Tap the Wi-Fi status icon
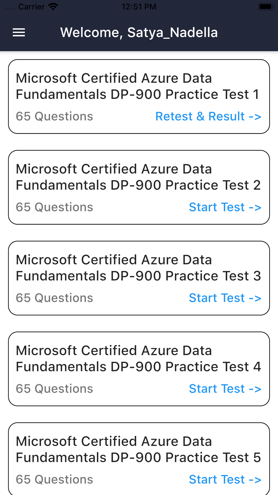The height and width of the screenshot is (495, 278). click(53, 6)
